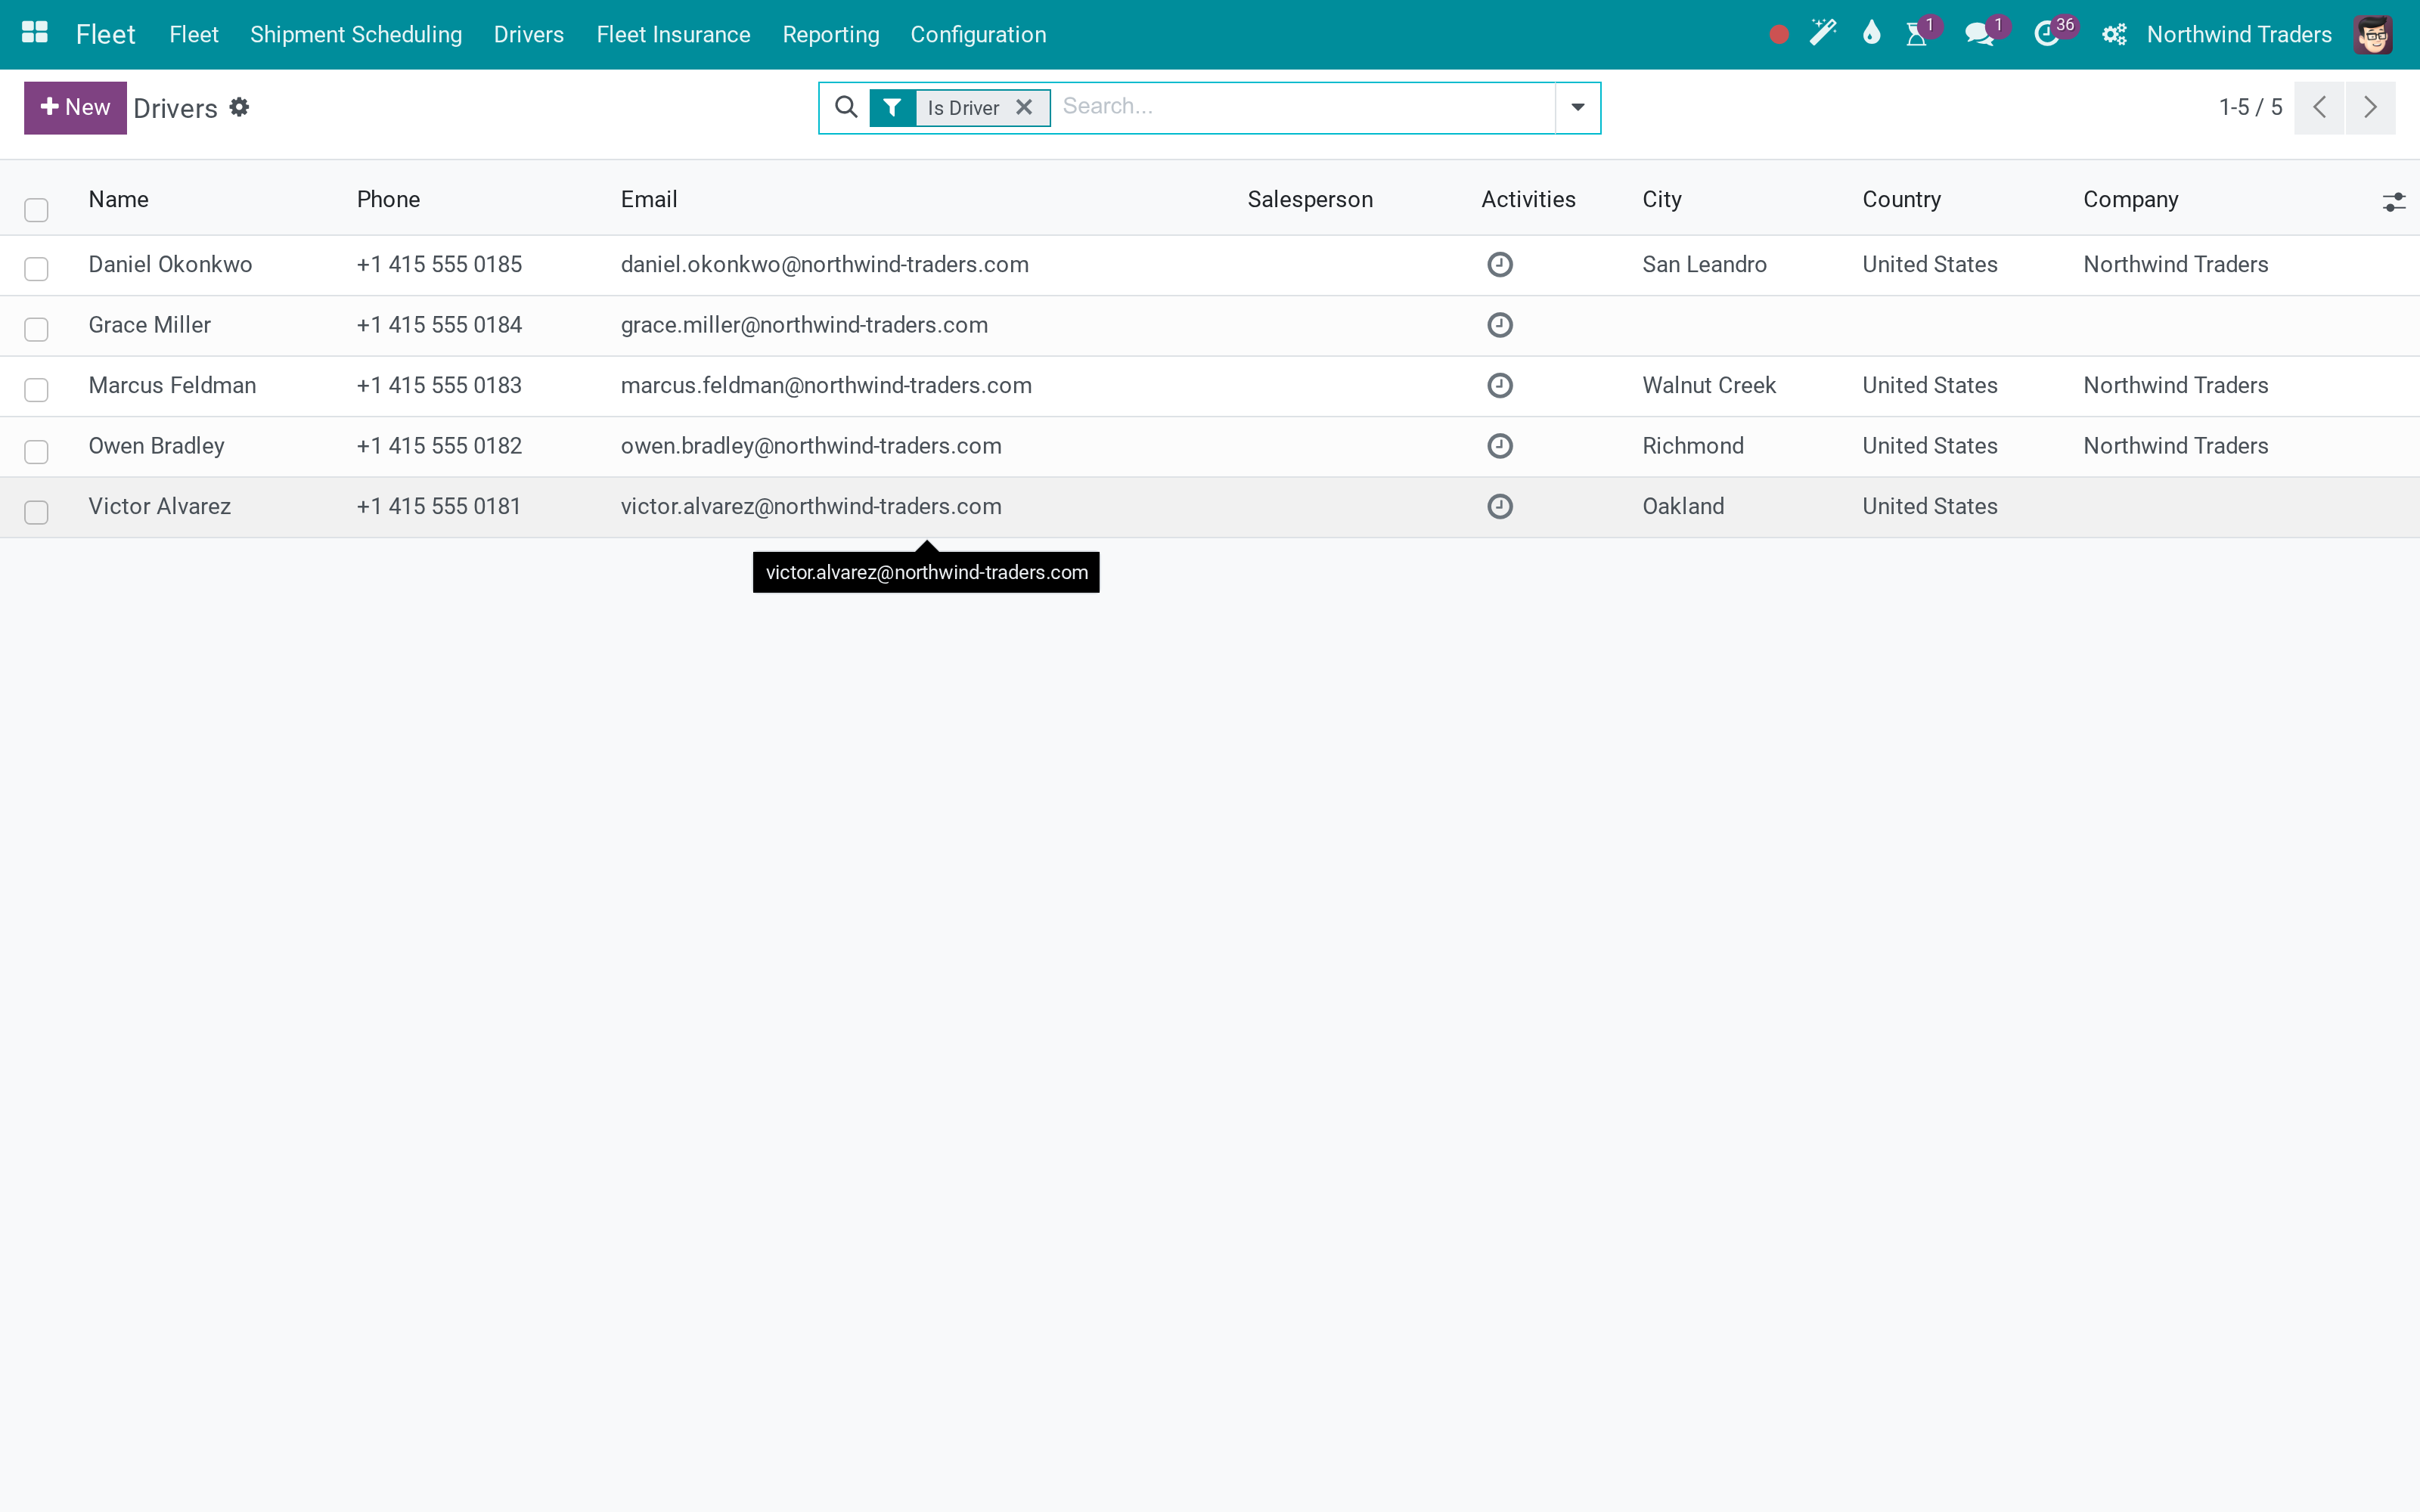Image resolution: width=2420 pixels, height=1512 pixels.
Task: Sort by City column header
Action: tap(1661, 199)
